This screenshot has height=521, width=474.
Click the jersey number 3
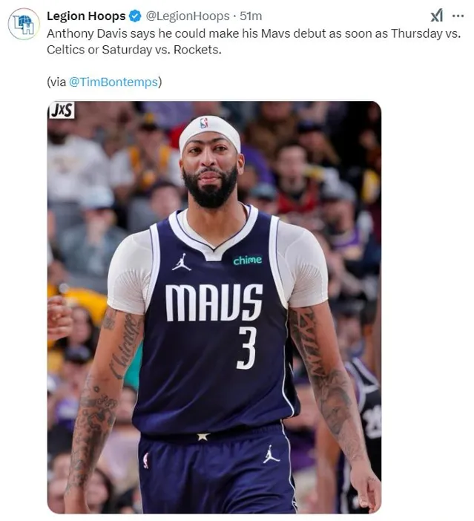[247, 348]
